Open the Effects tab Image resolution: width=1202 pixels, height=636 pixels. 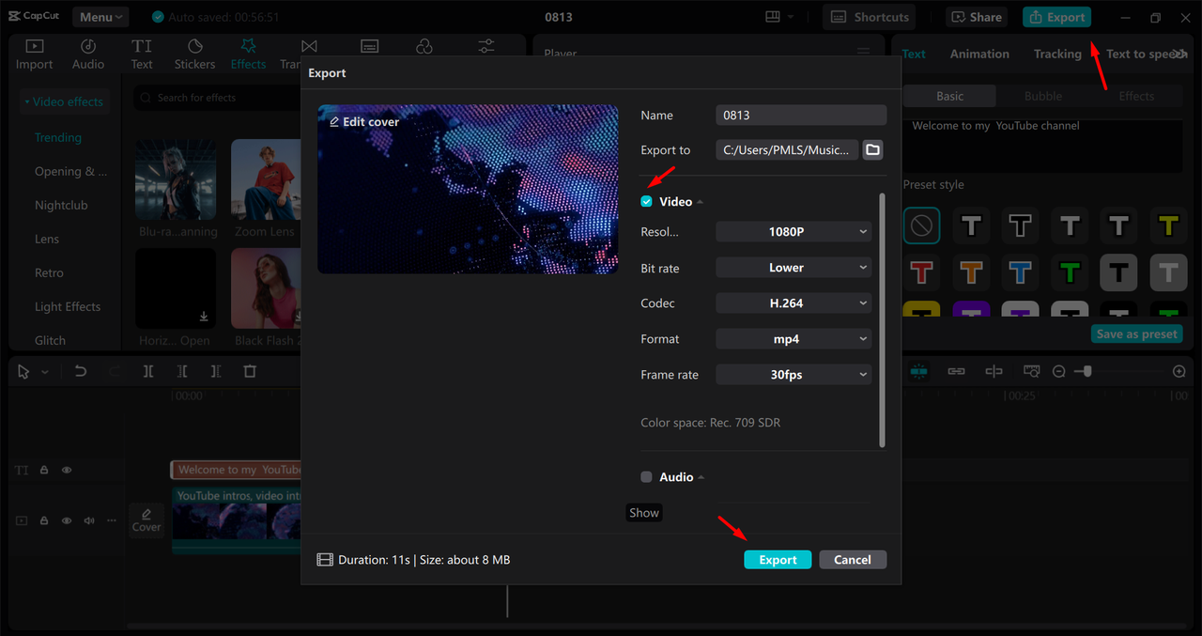click(x=249, y=54)
